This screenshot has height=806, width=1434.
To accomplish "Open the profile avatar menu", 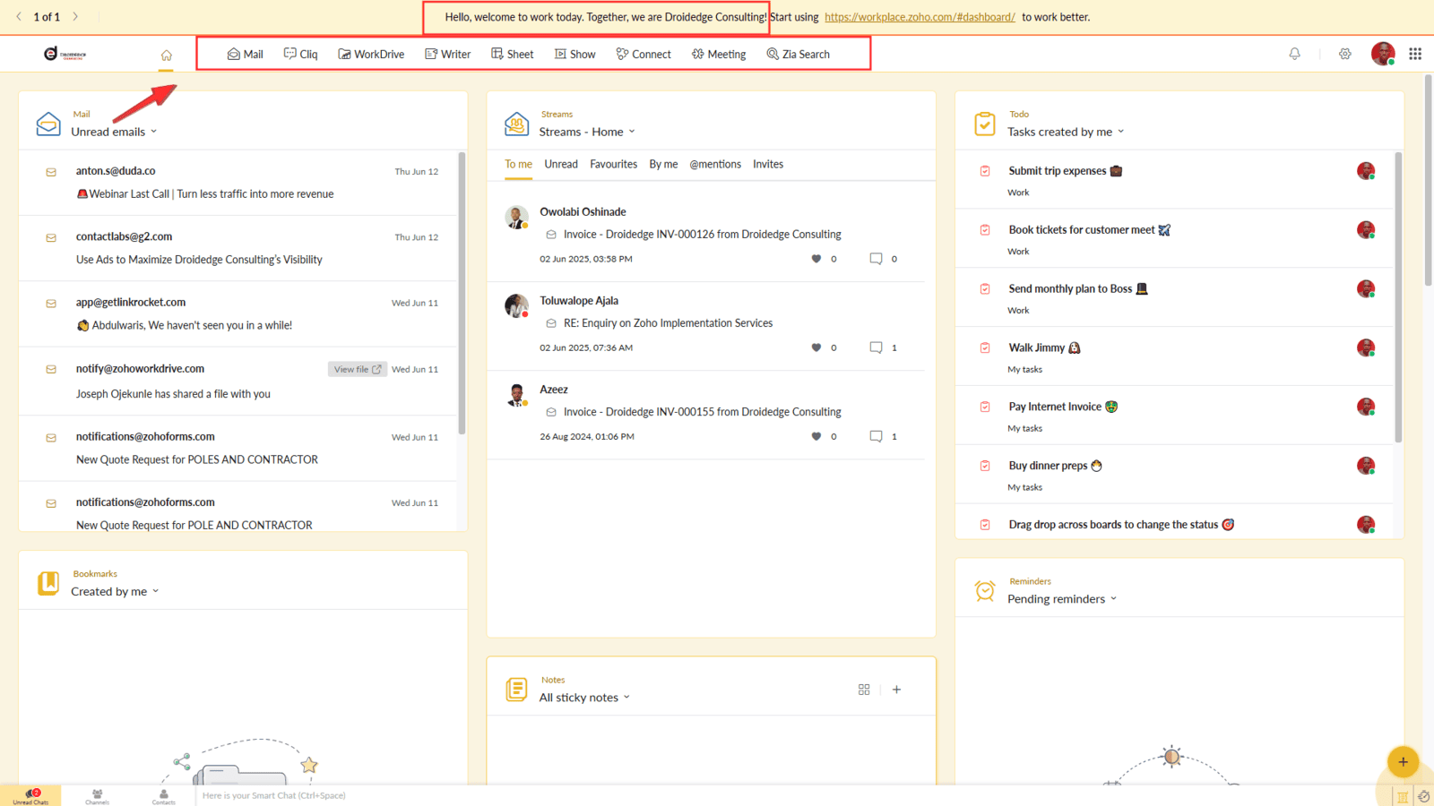I will tap(1383, 54).
